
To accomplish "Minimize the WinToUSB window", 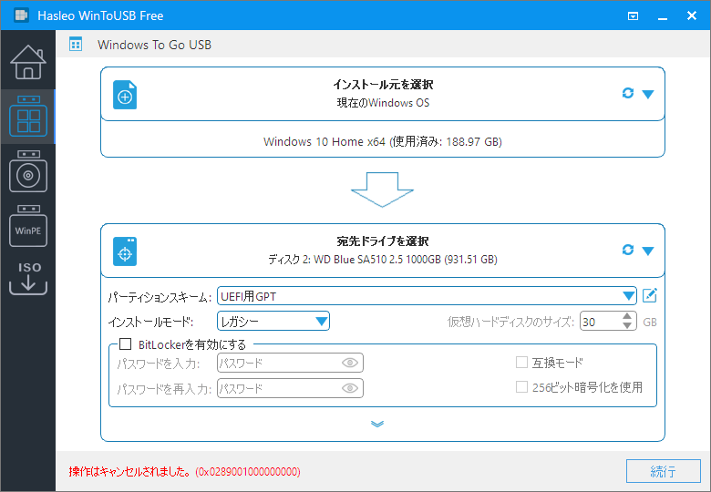I will [663, 16].
